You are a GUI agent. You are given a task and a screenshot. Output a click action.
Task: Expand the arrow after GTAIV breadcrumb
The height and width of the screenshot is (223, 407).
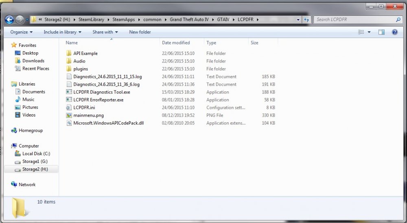(x=234, y=19)
